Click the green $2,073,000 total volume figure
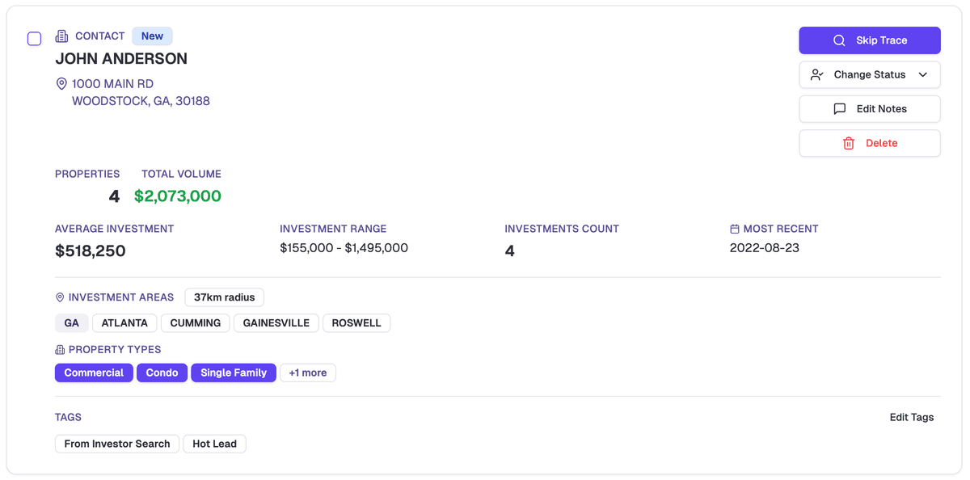 coord(178,196)
